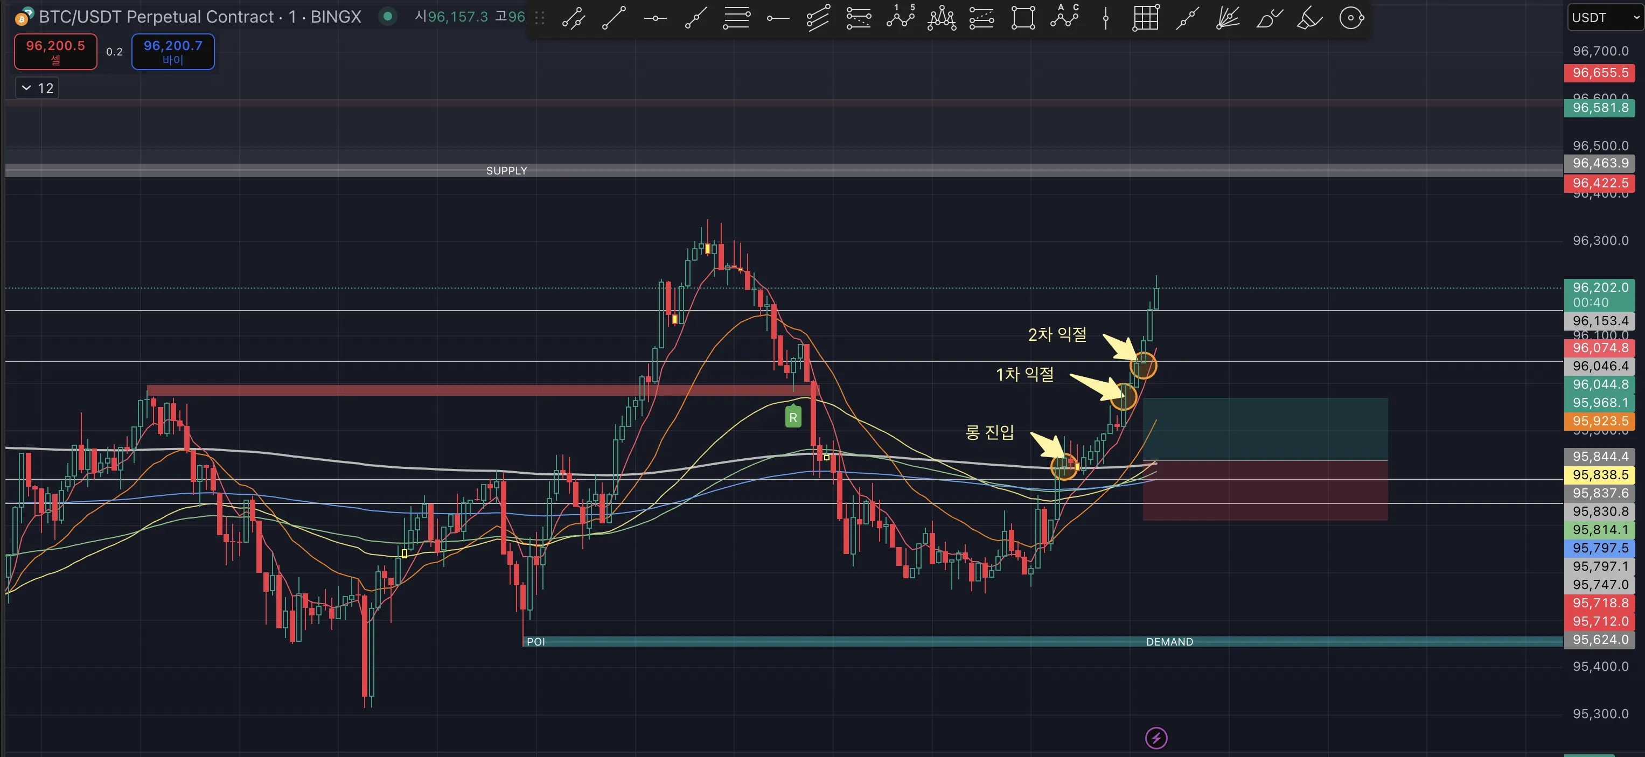Image resolution: width=1645 pixels, height=757 pixels.
Task: Click the purple lightning bolt icon
Action: [1156, 738]
